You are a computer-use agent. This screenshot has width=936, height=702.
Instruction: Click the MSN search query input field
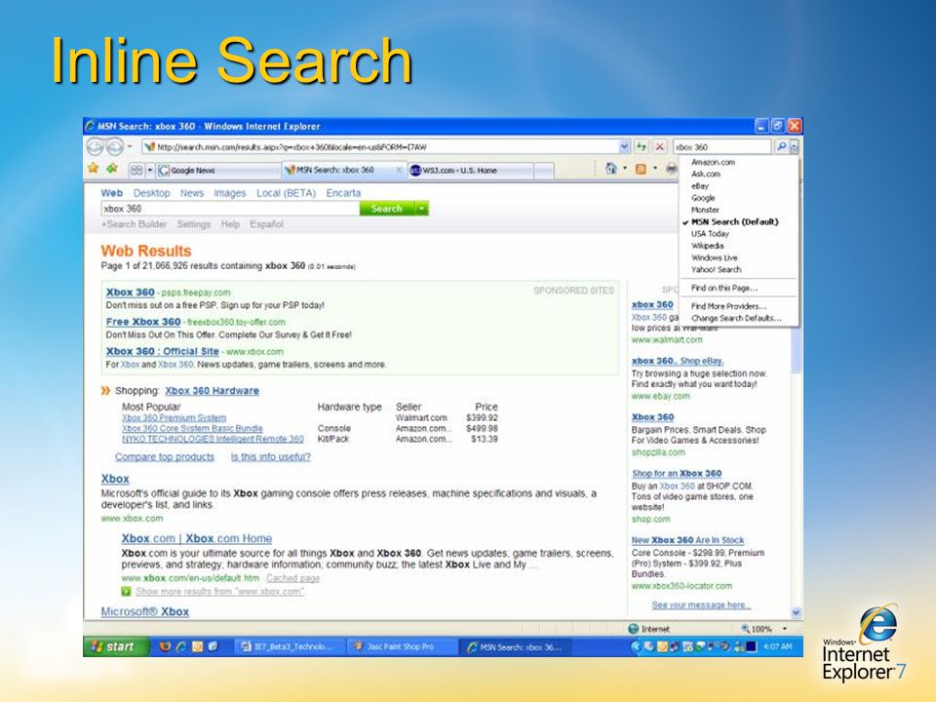(x=230, y=209)
